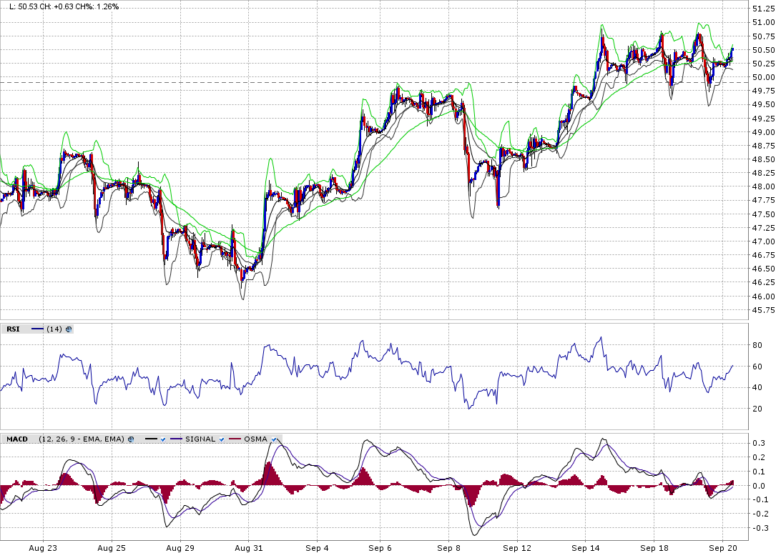Toggle the OSMA histogram checkbox
The image size is (781, 558).
(274, 439)
